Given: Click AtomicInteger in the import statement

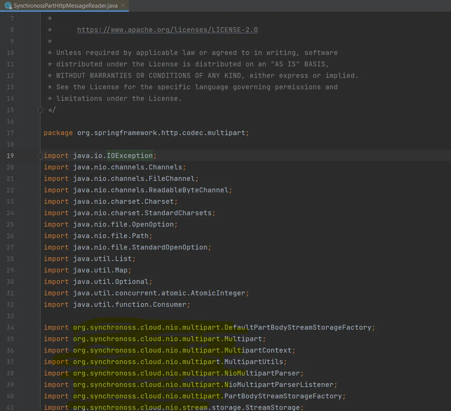Looking at the screenshot, I should coord(218,293).
